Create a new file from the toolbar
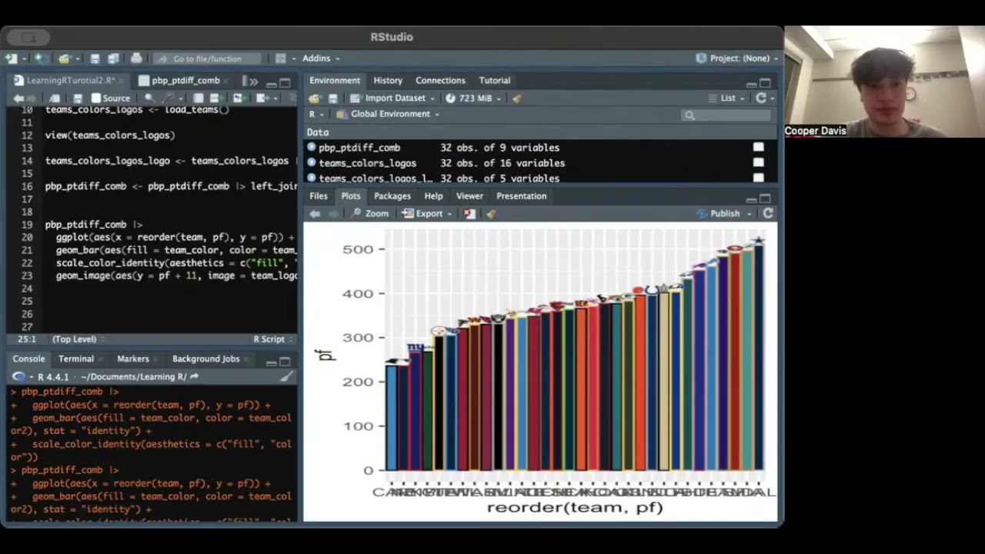The height and width of the screenshot is (554, 985). click(11, 58)
